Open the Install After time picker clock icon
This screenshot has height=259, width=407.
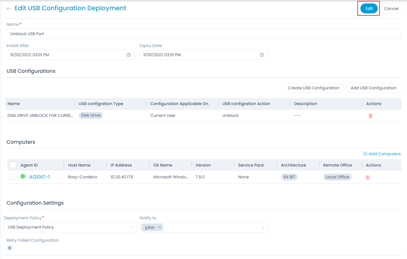point(129,55)
